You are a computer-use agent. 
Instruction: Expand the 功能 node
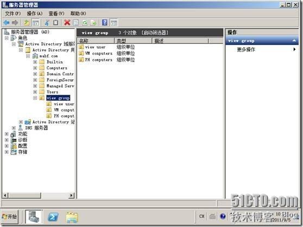pos(7,134)
